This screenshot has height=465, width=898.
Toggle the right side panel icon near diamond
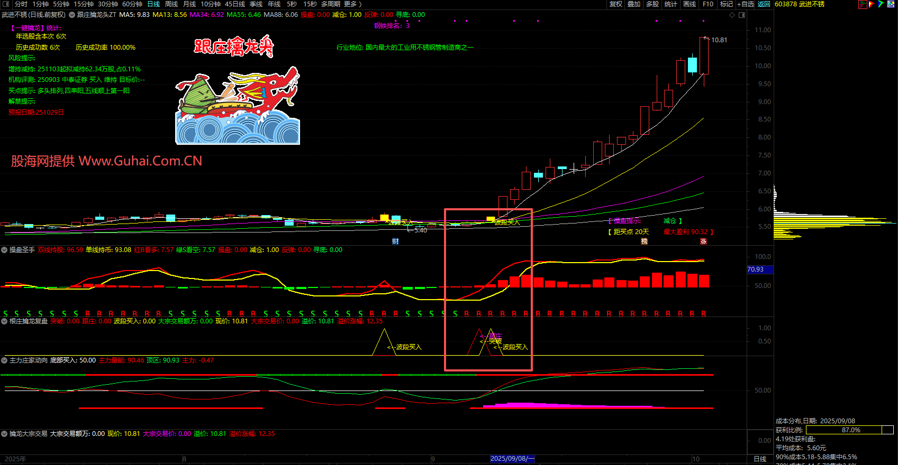click(x=742, y=15)
